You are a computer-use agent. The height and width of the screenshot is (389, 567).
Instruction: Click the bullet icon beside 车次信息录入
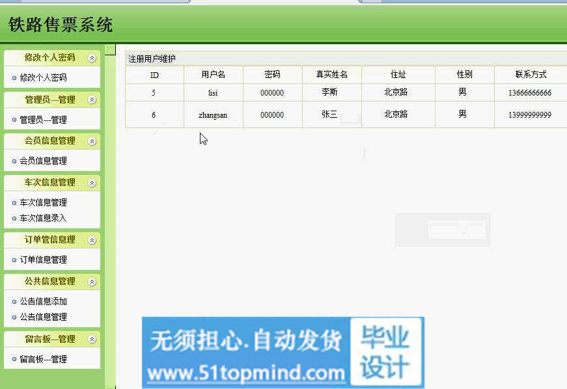pos(14,219)
